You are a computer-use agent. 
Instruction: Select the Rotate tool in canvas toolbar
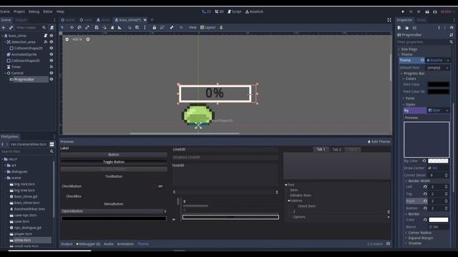(x=79, y=27)
